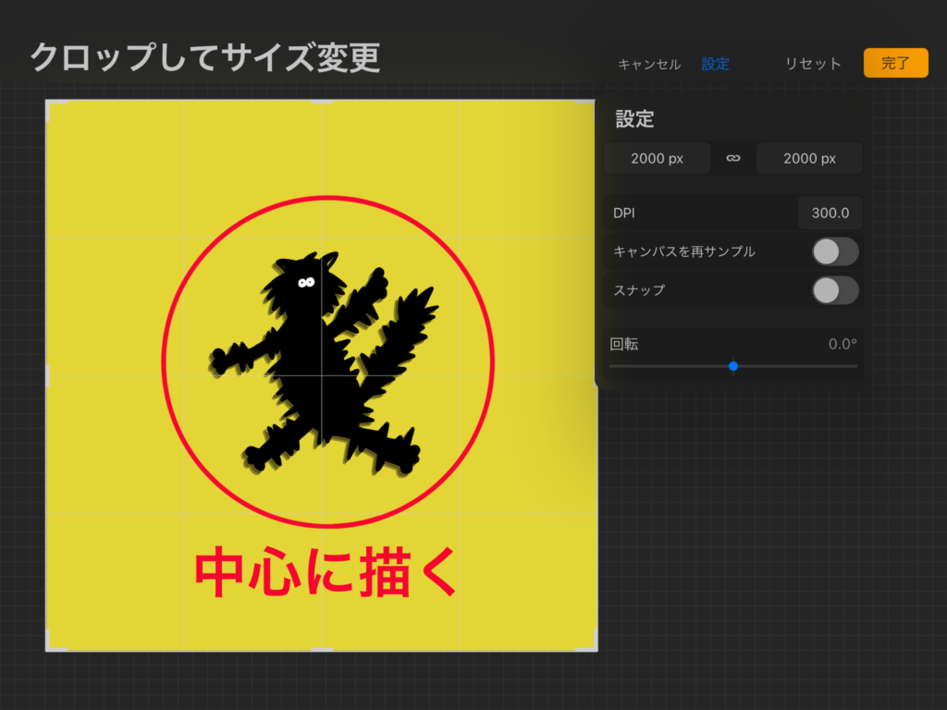The height and width of the screenshot is (710, 947).
Task: Enable the キャンバスを再サンプル switch
Action: [x=835, y=251]
